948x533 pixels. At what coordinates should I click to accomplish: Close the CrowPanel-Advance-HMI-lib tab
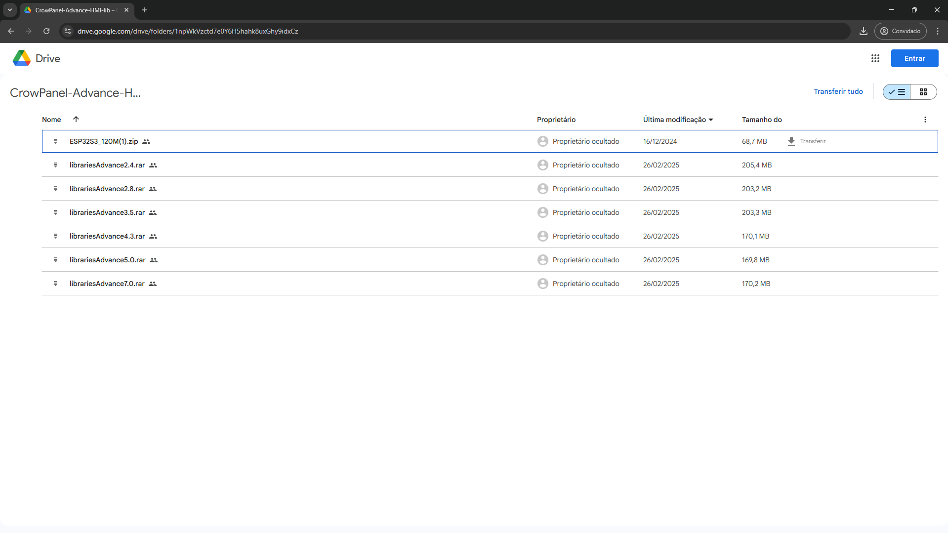pyautogui.click(x=126, y=10)
